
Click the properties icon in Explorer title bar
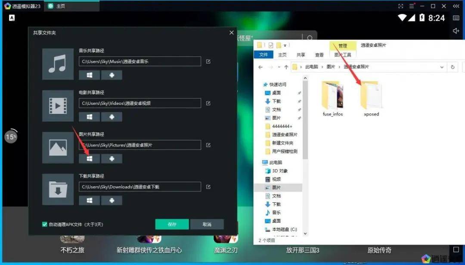pos(270,45)
